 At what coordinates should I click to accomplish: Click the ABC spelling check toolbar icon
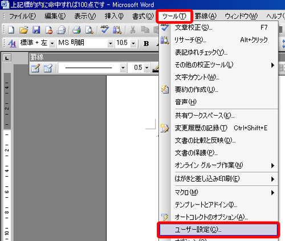click(105, 30)
